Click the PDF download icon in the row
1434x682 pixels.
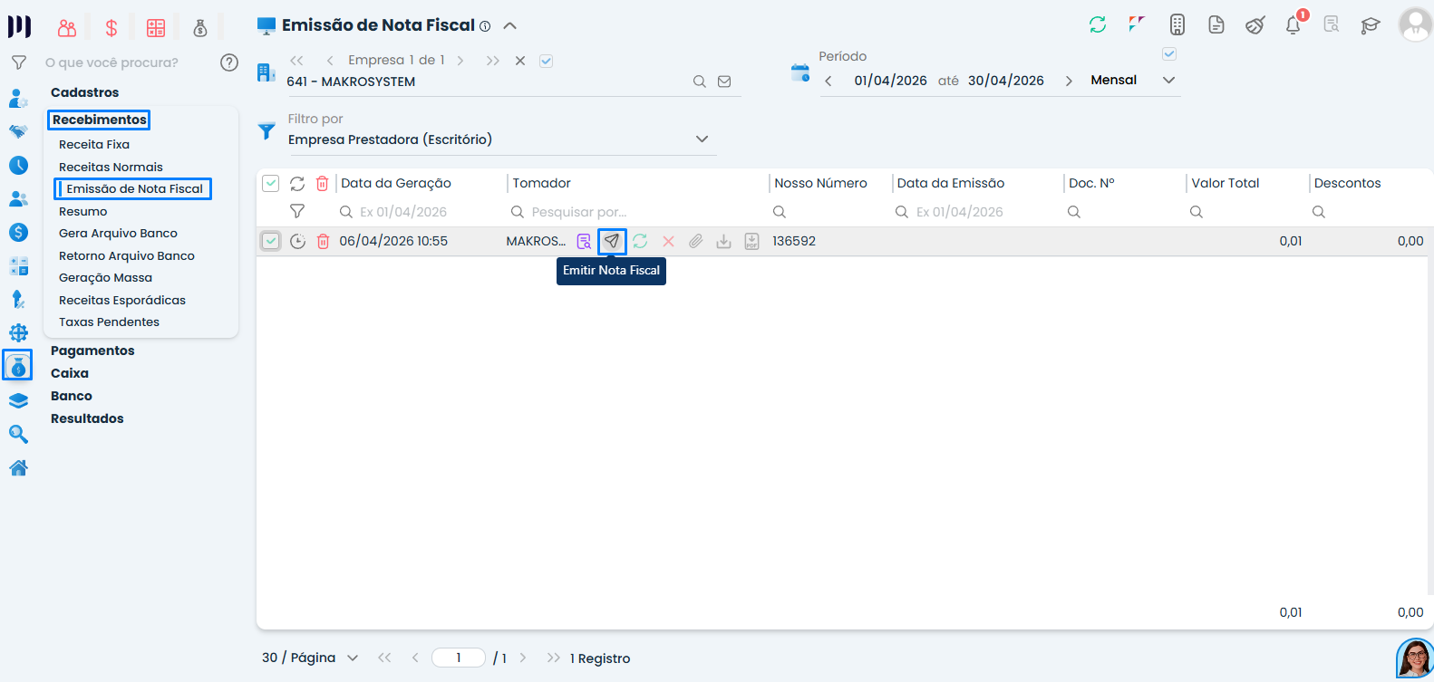(x=751, y=241)
